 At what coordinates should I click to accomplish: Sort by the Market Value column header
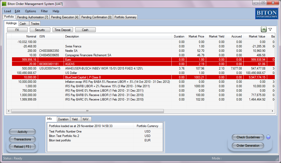coord(255,36)
